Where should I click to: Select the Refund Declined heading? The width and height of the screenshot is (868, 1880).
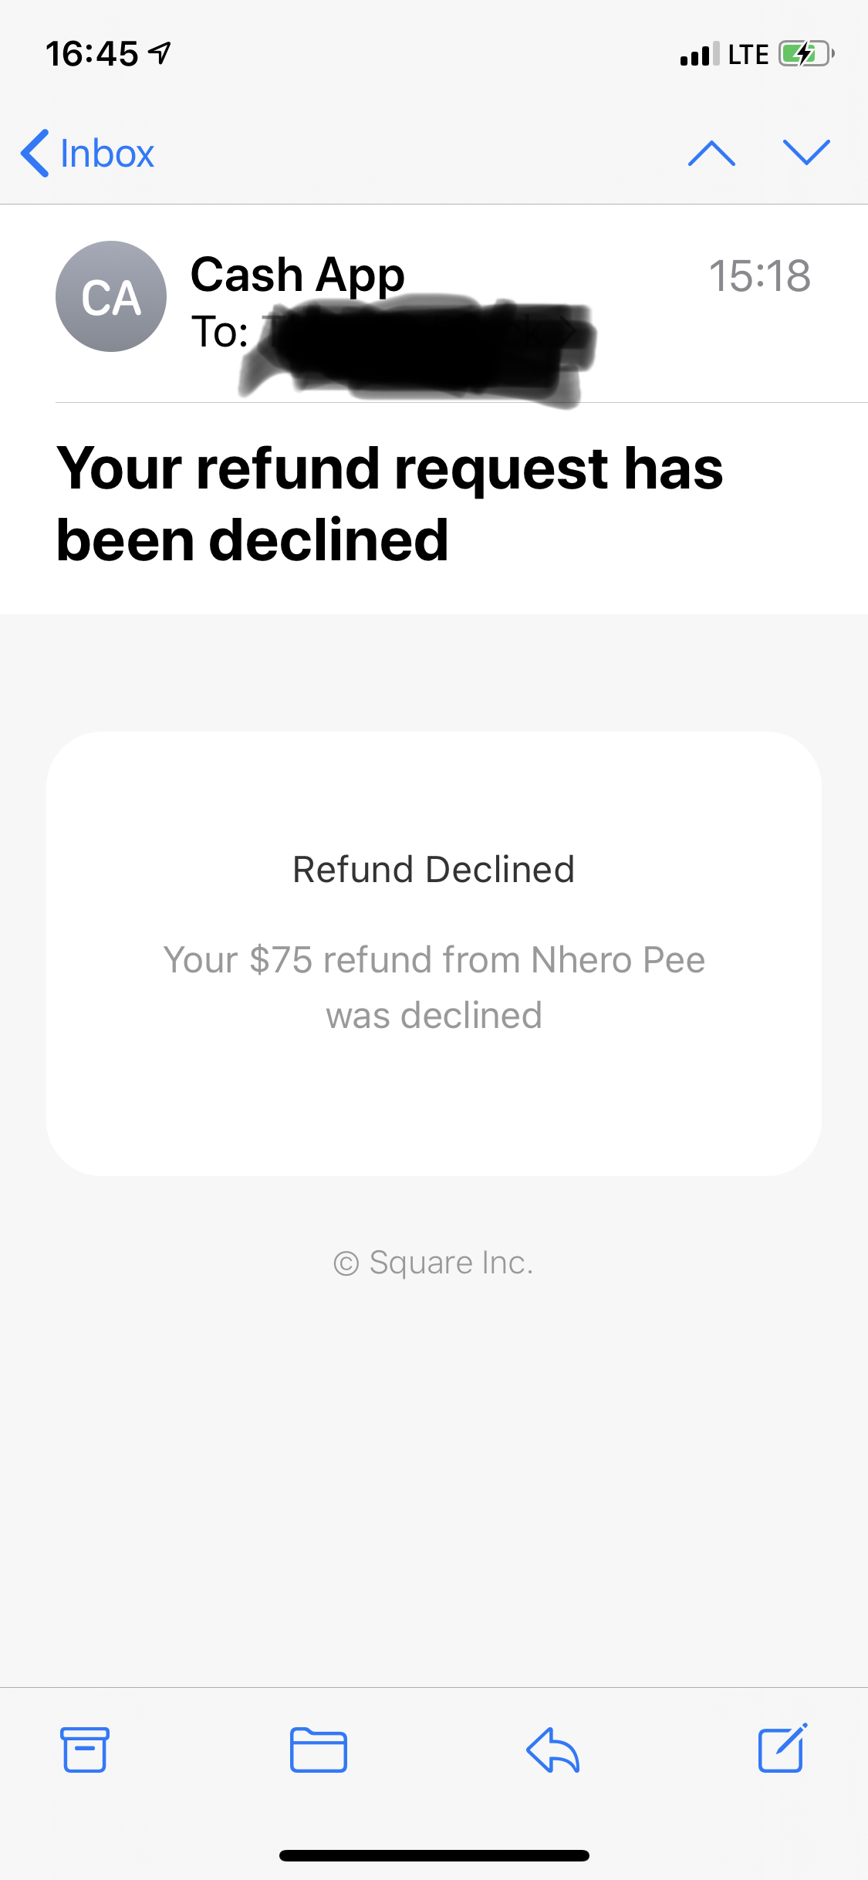point(434,870)
